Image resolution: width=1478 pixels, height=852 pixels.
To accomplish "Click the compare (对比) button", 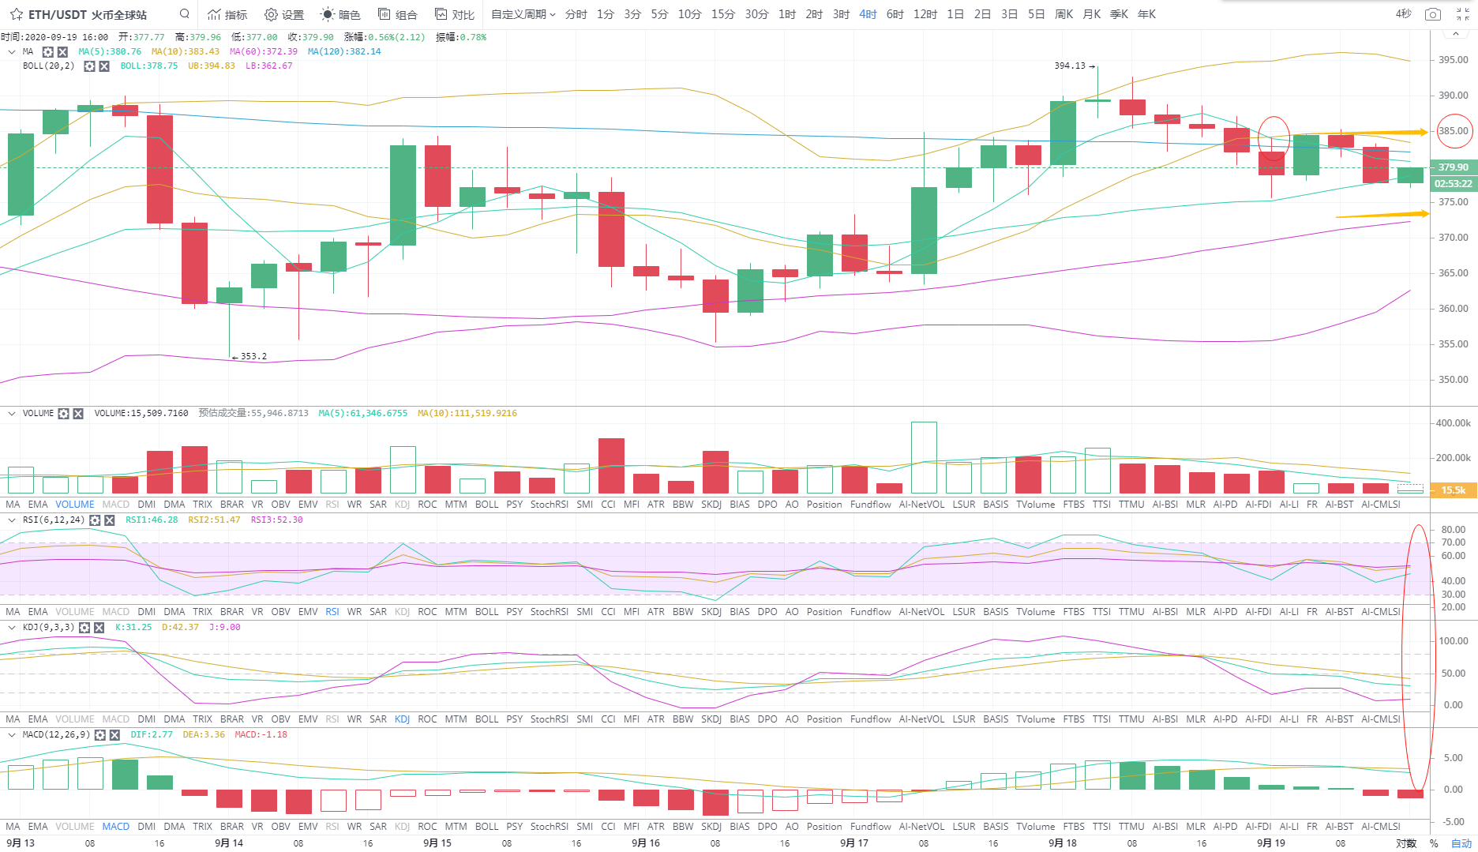I will 455,14.
